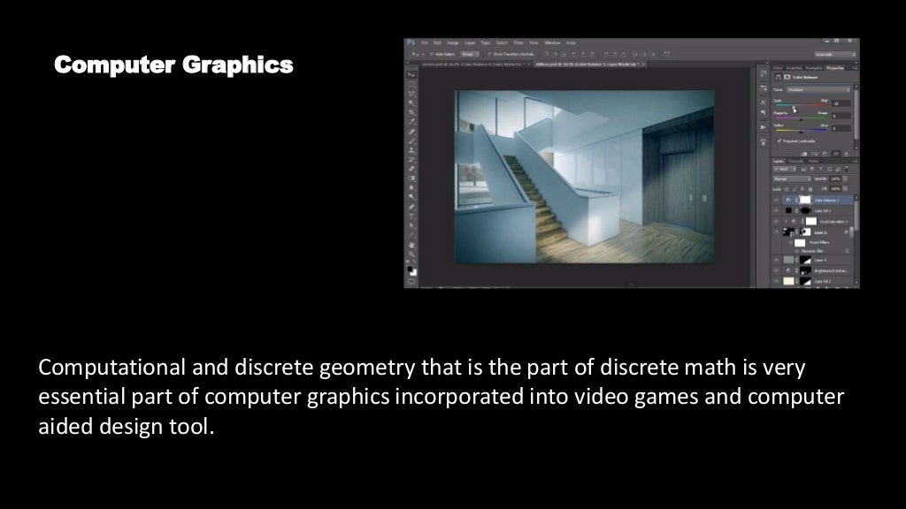Open the Character panel icon
This screenshot has width=906, height=509.
(763, 103)
